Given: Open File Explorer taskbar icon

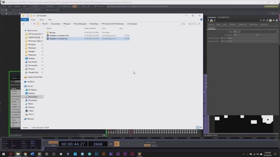Looking at the screenshot, I should [x=18, y=154].
